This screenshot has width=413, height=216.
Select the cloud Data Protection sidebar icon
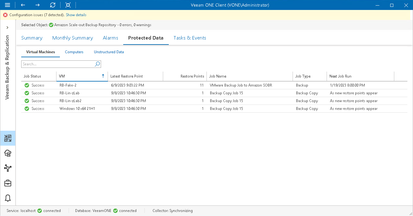pyautogui.click(x=7, y=153)
